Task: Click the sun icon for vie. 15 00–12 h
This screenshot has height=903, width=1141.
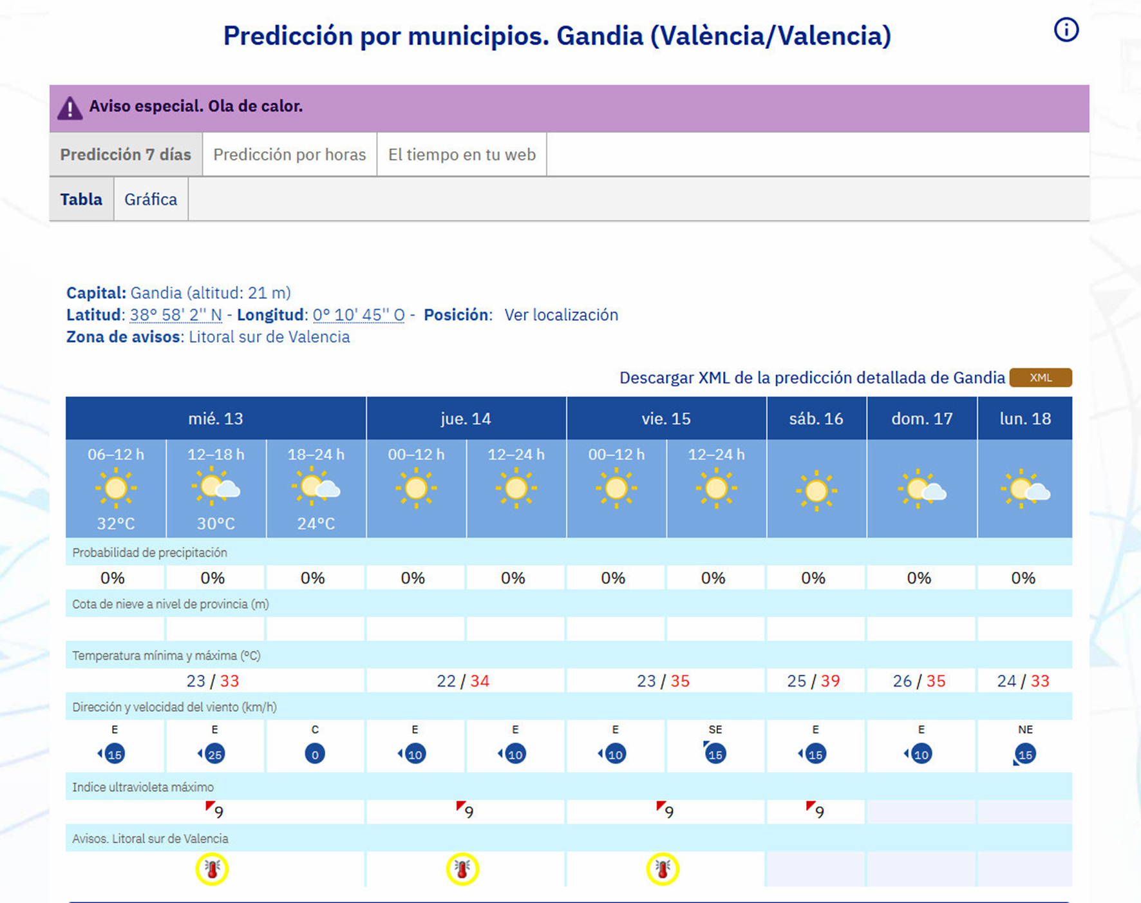Action: tap(616, 488)
